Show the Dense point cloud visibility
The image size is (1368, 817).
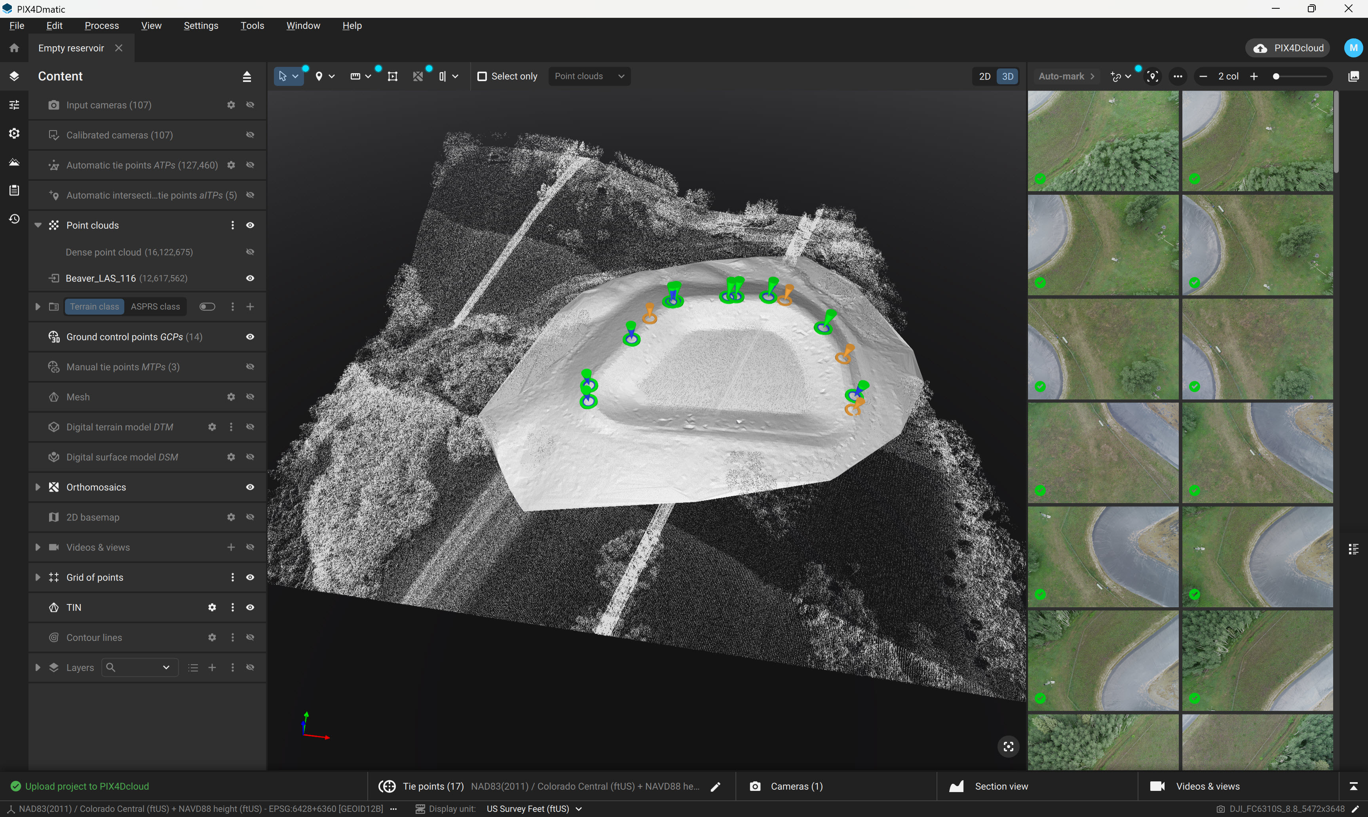coord(250,252)
